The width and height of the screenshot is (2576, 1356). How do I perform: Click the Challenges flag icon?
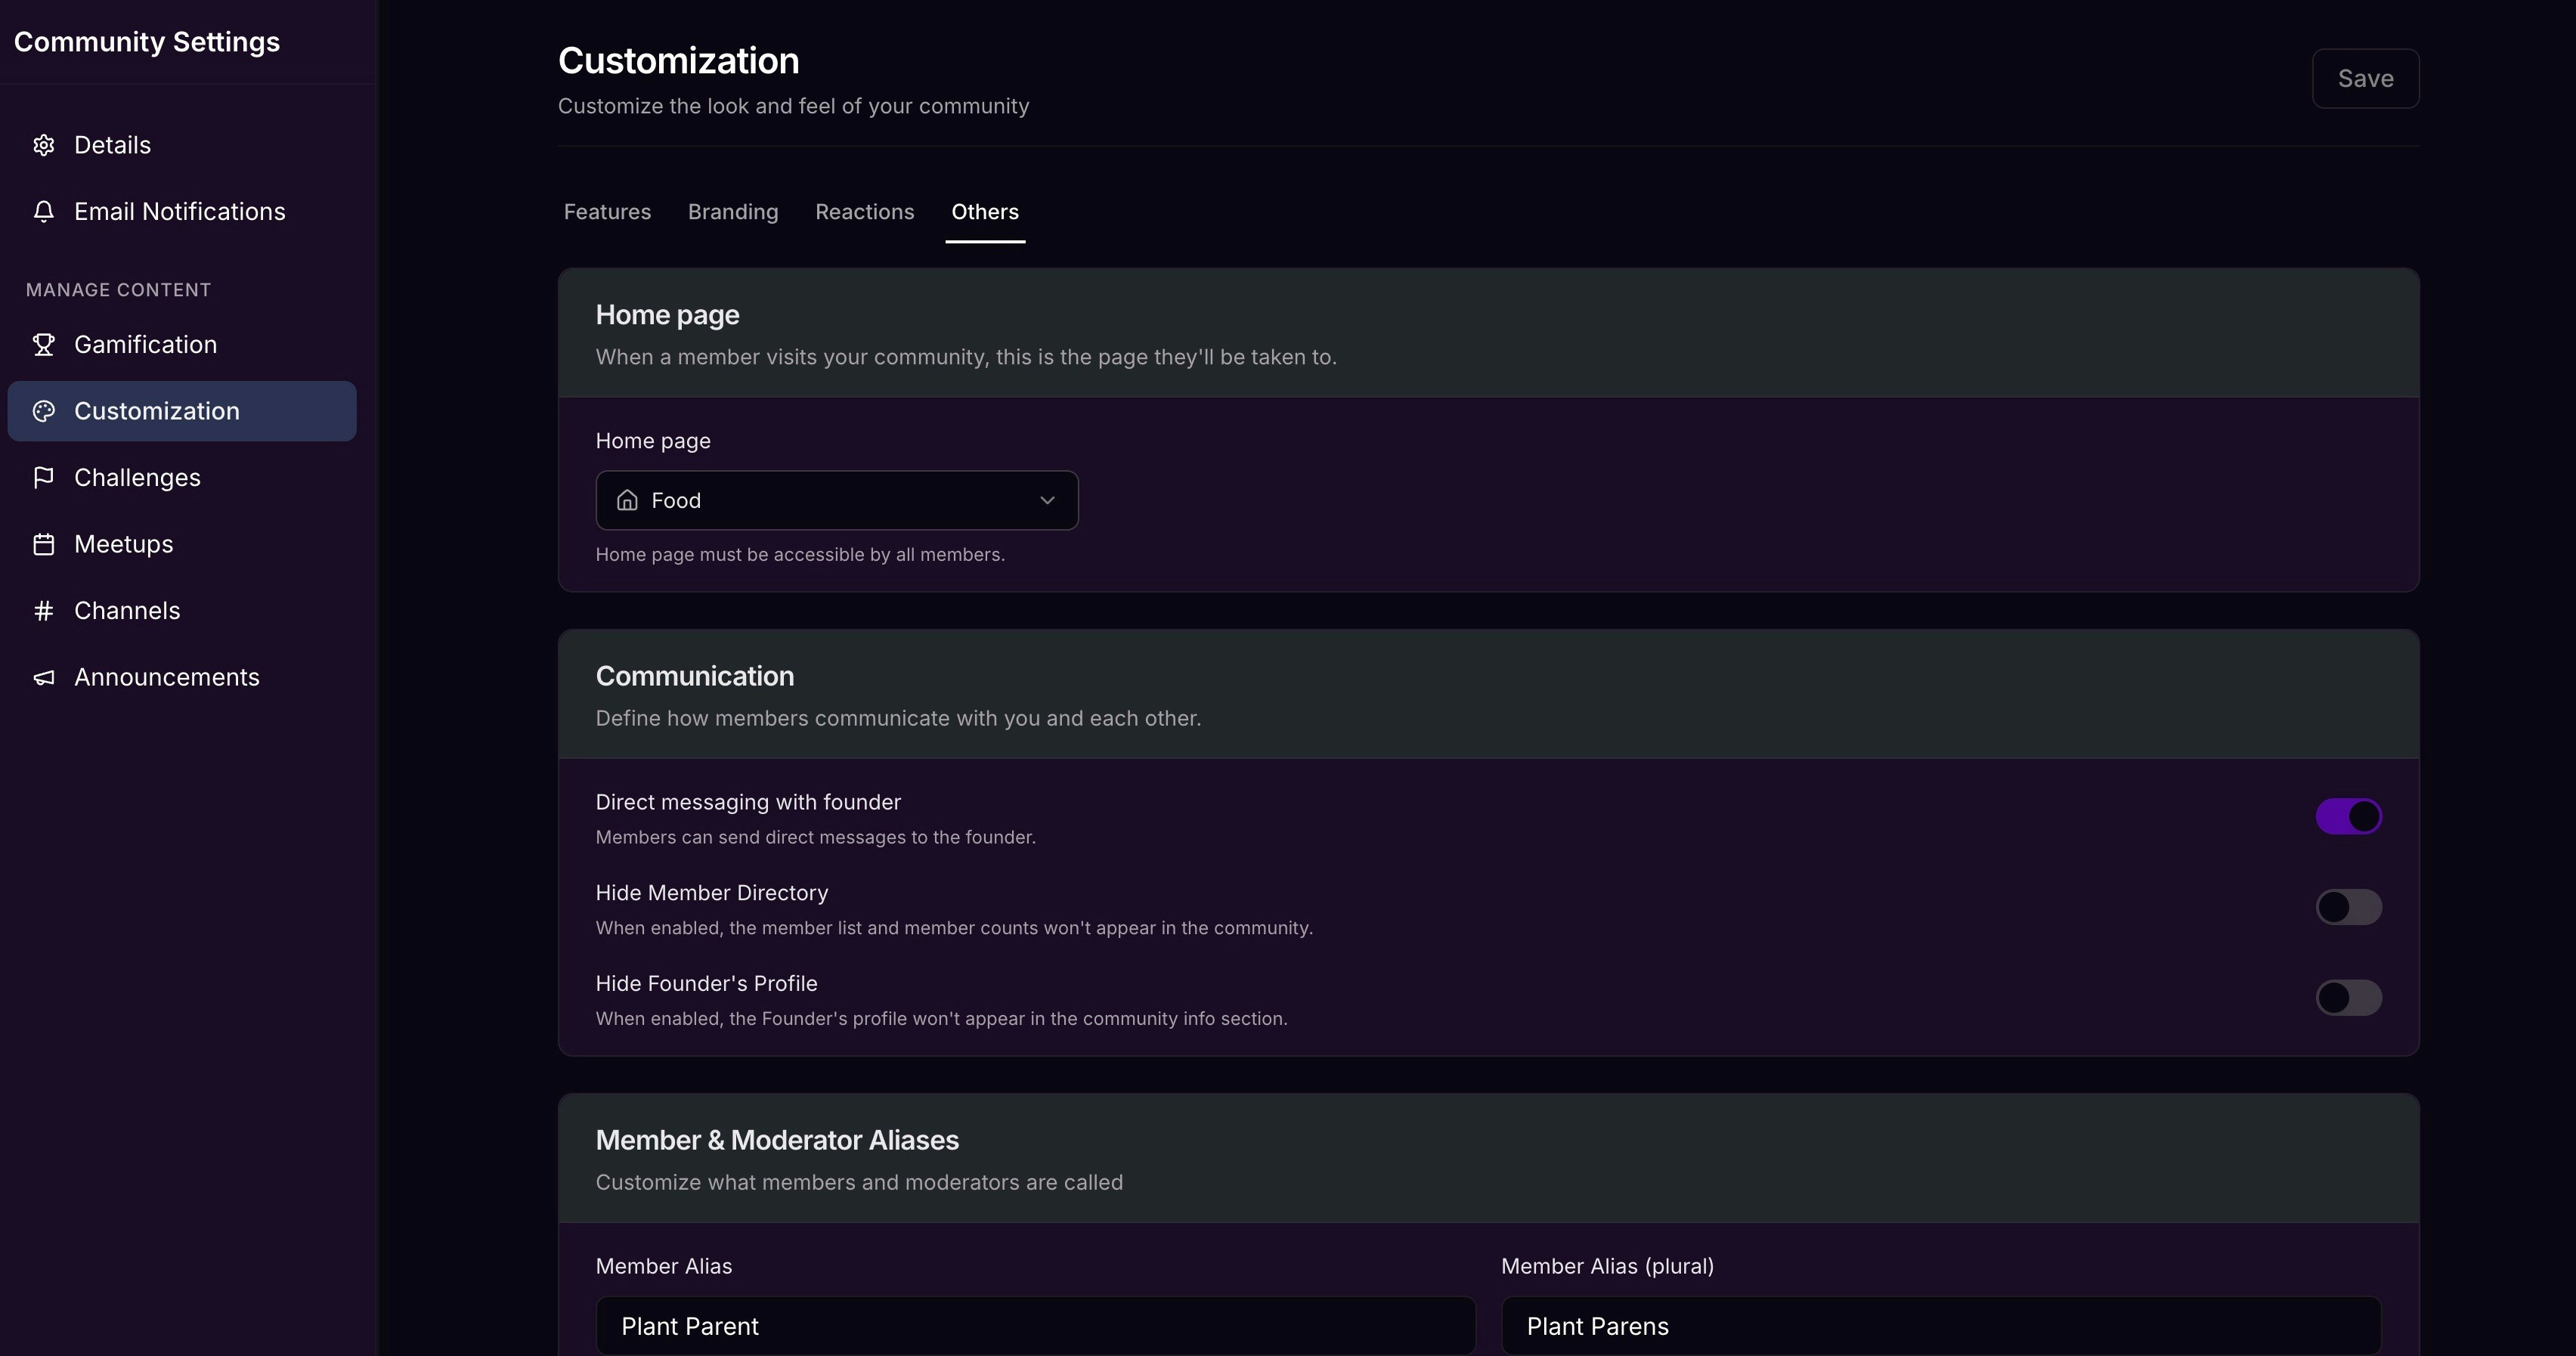tap(43, 477)
